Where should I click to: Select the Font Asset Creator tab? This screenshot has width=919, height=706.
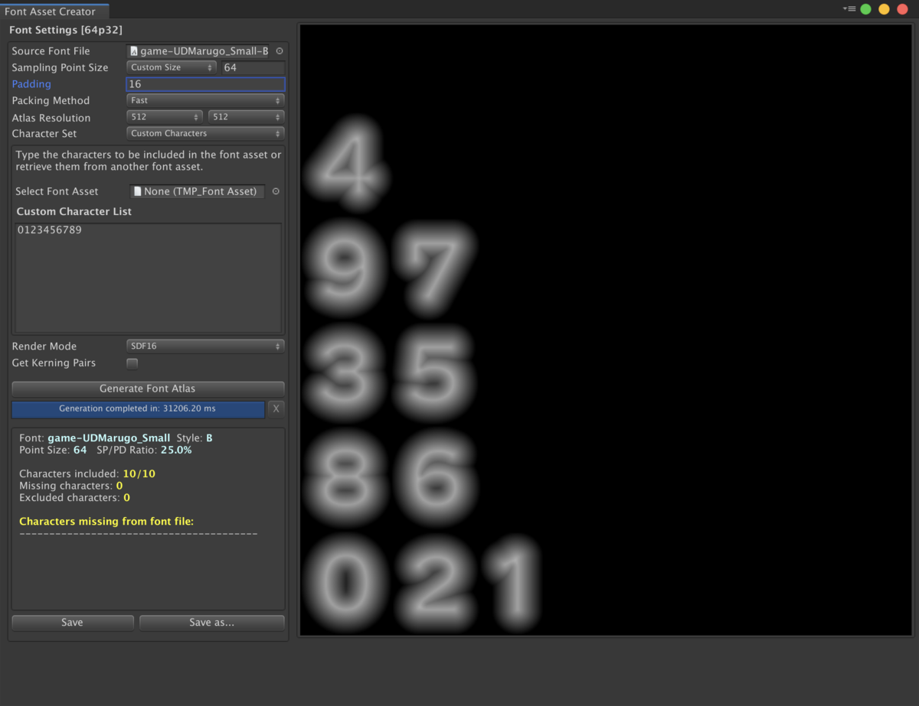tap(54, 11)
